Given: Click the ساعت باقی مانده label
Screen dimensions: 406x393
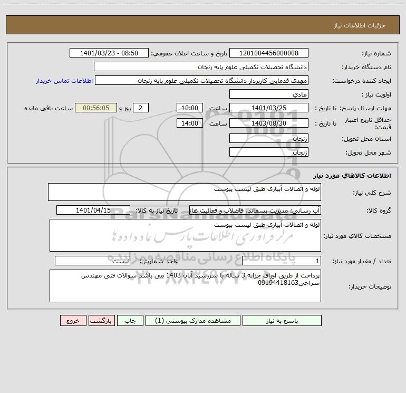Looking at the screenshot, I should 49,108.
